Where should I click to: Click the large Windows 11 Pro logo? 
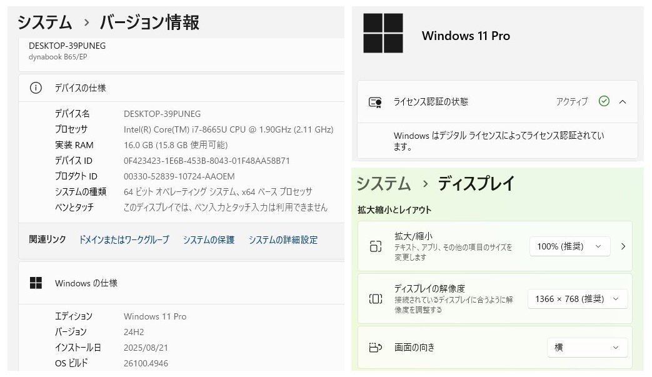tap(383, 33)
